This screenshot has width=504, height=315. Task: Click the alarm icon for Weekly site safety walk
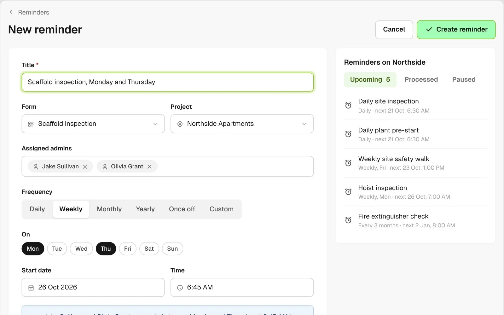point(348,163)
